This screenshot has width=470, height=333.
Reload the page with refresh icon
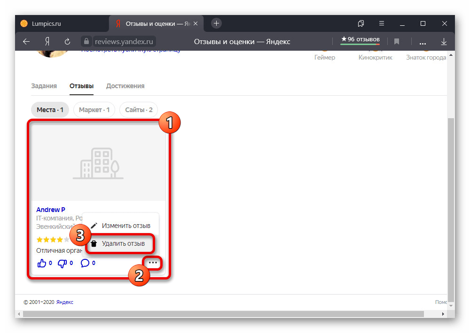(x=67, y=42)
